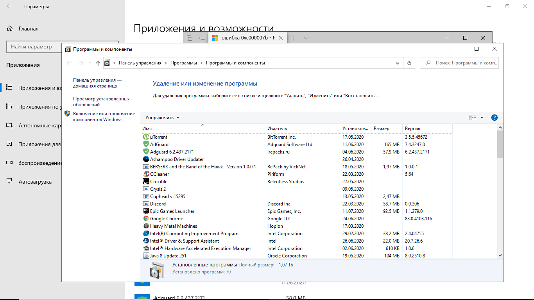
Task: Sort by Издатель column header
Action: tap(303, 129)
